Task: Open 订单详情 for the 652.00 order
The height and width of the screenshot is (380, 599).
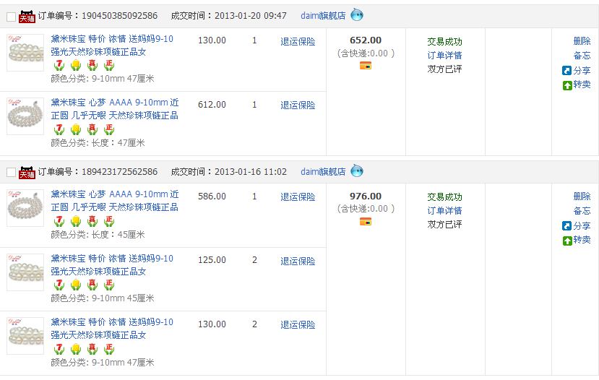Action: (x=444, y=56)
